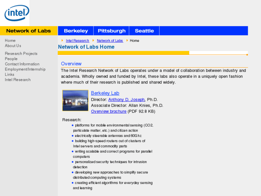Click the Home breadcrumb text

coord(134,41)
